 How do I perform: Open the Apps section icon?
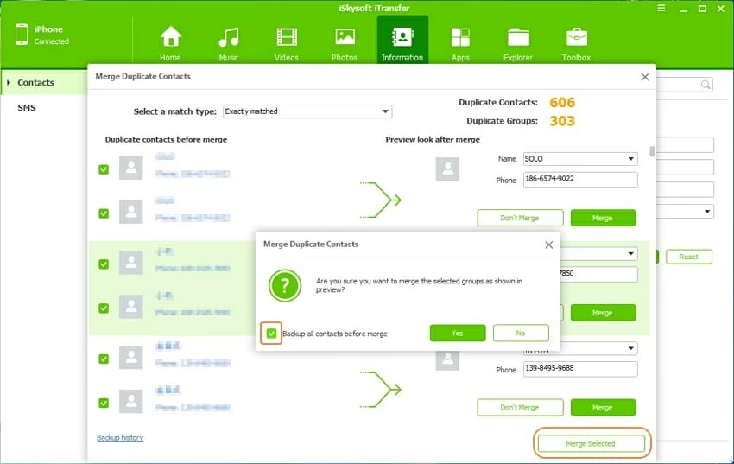tap(460, 38)
